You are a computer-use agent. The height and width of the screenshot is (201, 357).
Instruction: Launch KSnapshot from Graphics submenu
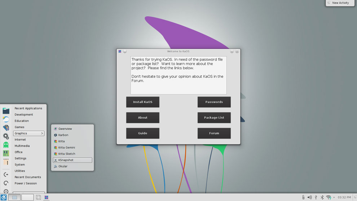click(72, 160)
